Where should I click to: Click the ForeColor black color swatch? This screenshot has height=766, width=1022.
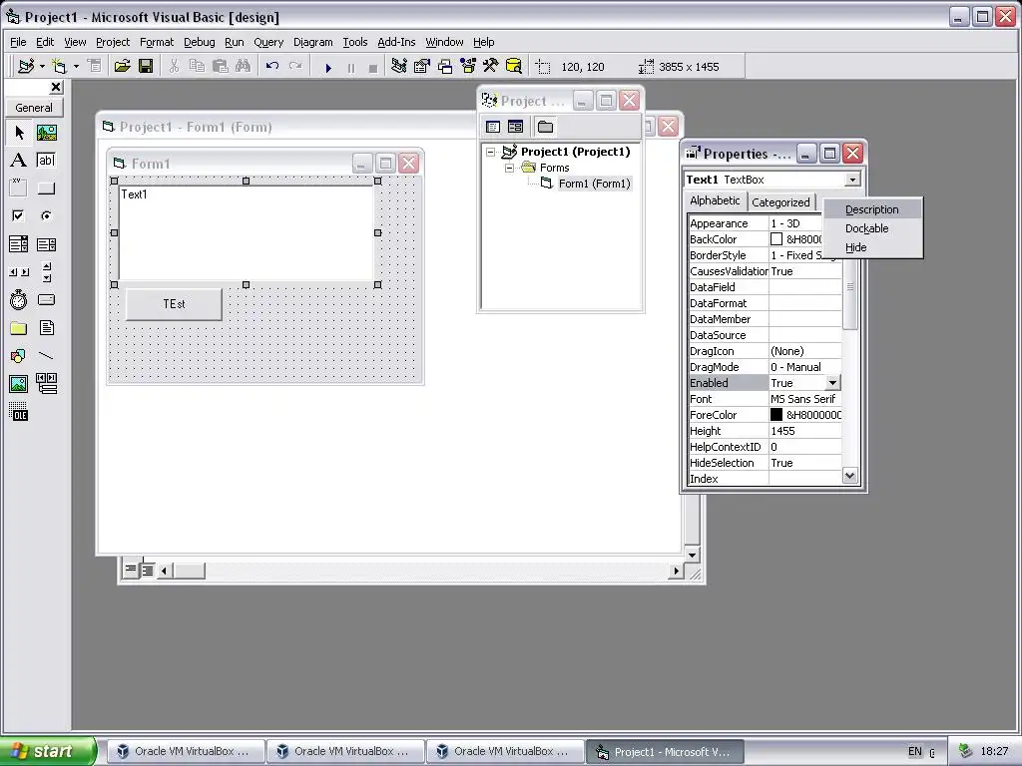pos(776,414)
